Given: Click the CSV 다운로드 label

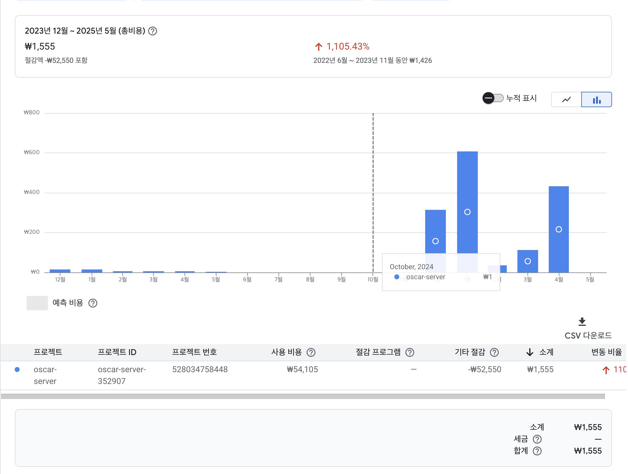Looking at the screenshot, I should pyautogui.click(x=588, y=336).
